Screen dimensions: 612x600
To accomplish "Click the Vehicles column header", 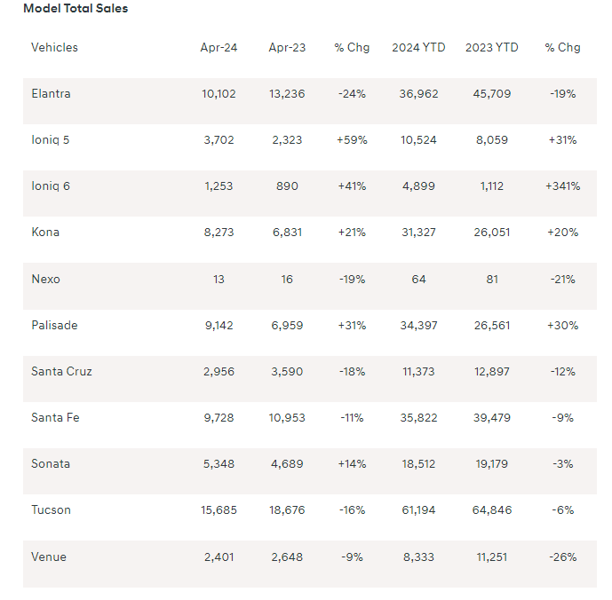I will point(54,47).
